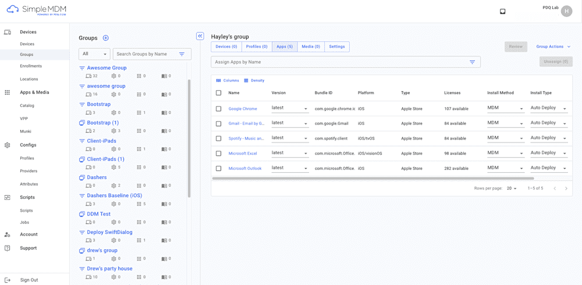Image resolution: width=582 pixels, height=285 pixels.
Task: Click the Unassign (0) button
Action: 556,62
